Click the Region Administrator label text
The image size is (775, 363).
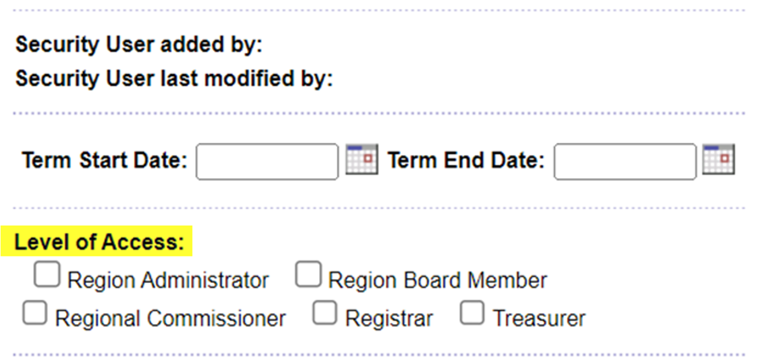point(168,281)
